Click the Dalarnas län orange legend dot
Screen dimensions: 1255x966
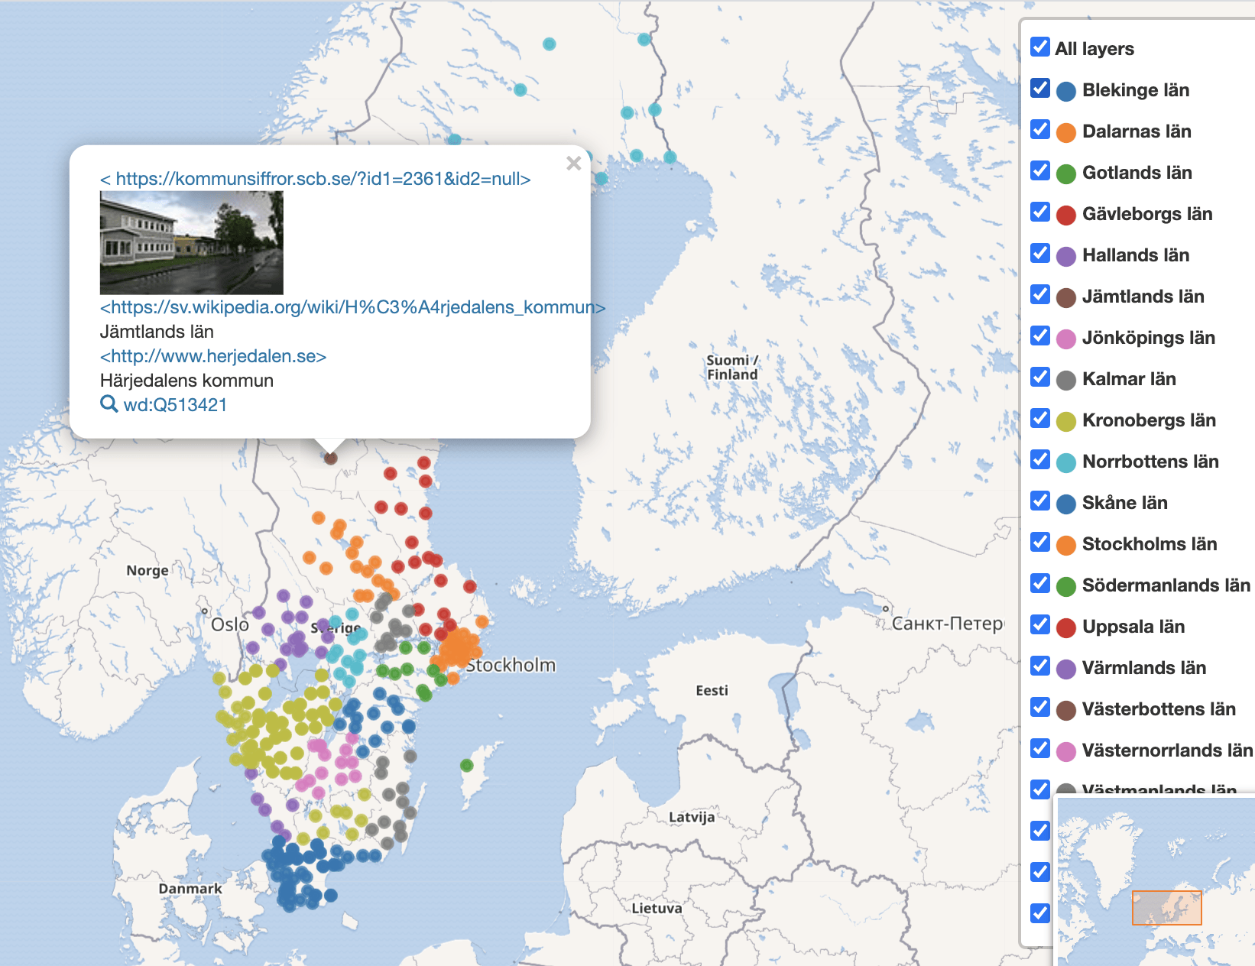[x=1066, y=132]
